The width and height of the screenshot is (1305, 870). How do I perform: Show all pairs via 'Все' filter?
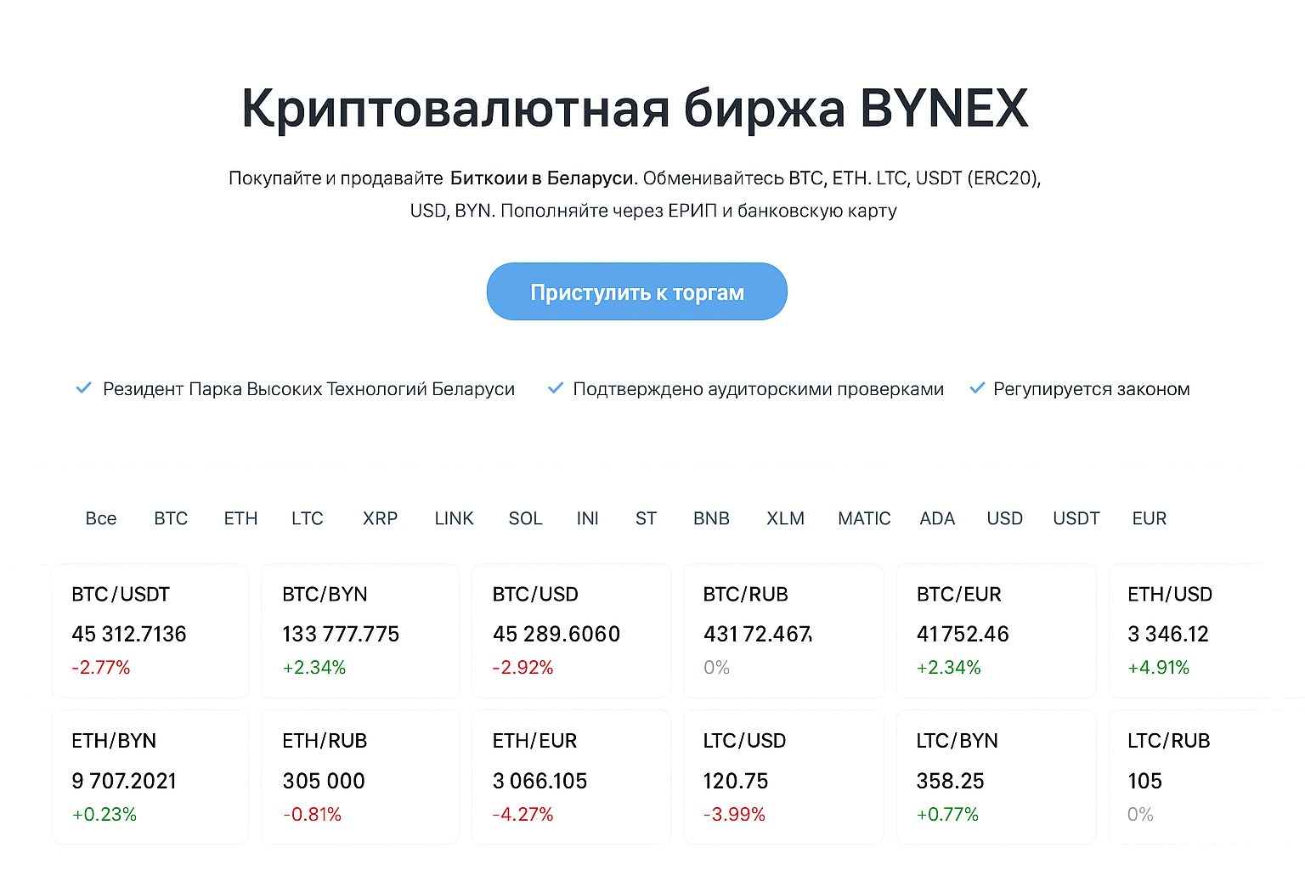coord(101,518)
